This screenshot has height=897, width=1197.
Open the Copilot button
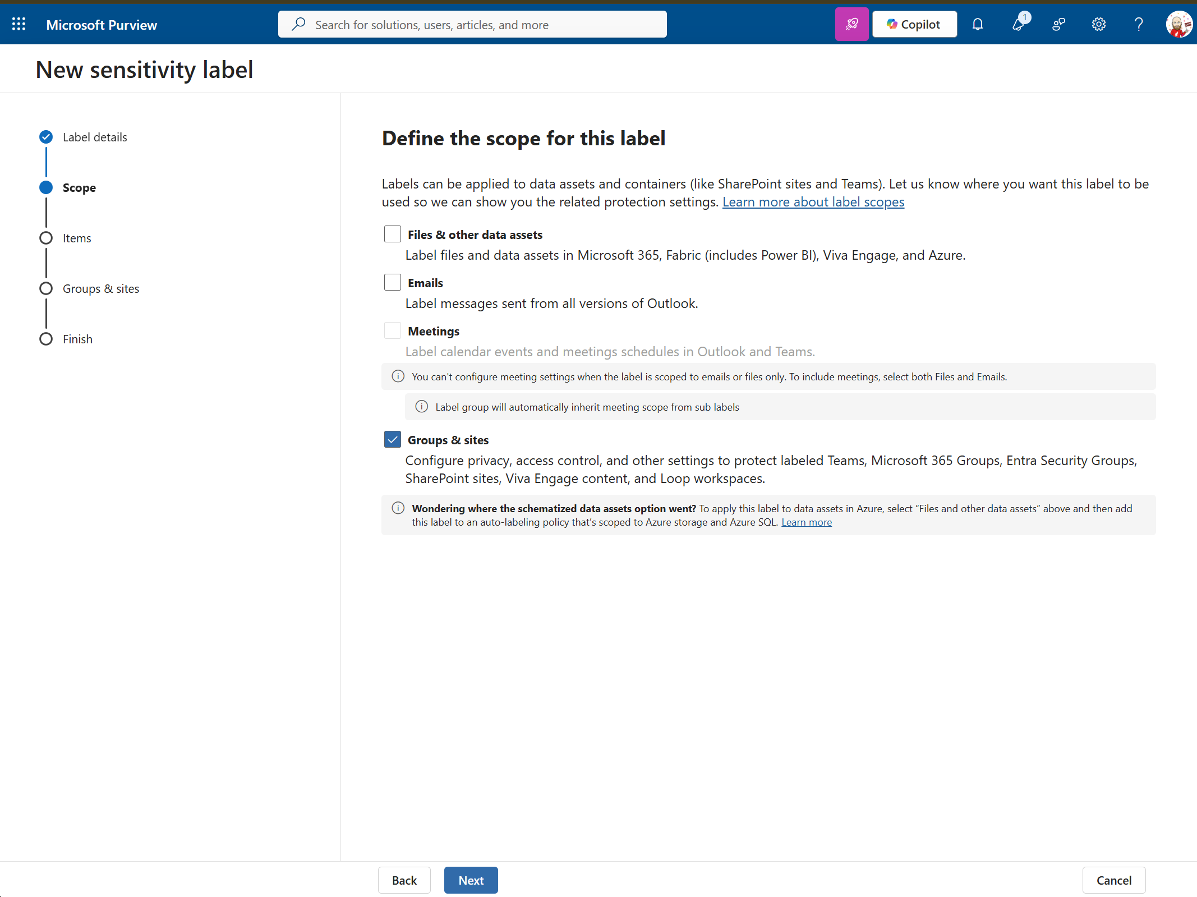pos(914,24)
